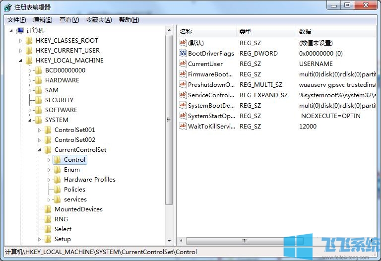Collapse the CurrentControlSet tree node
Viewport: 381px width, 261px height.
40,150
